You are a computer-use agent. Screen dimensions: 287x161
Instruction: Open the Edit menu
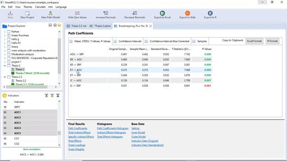coord(10,7)
